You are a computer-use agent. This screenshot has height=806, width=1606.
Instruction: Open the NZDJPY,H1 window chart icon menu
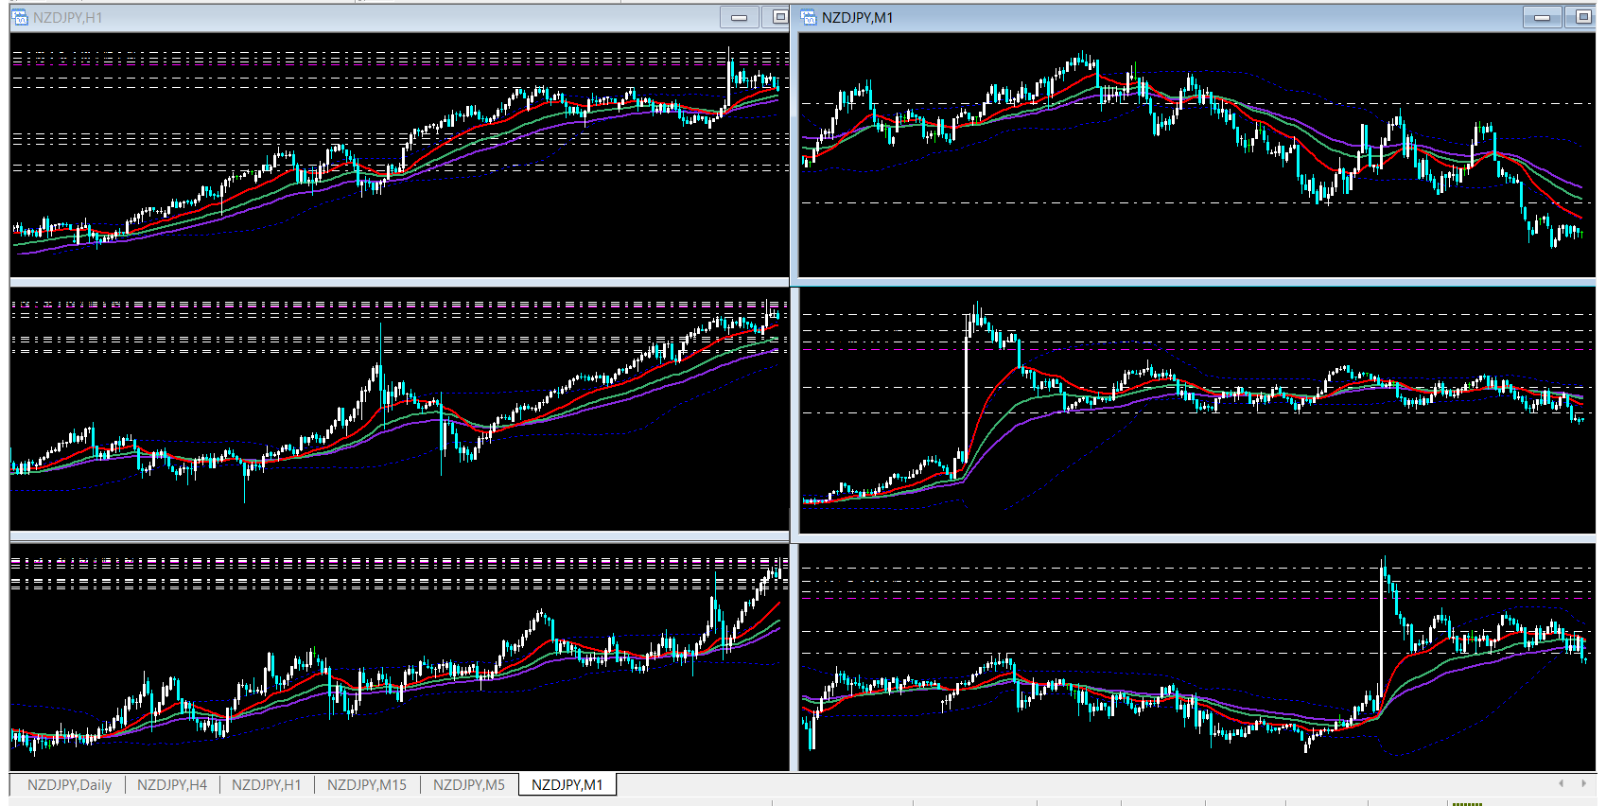click(20, 17)
